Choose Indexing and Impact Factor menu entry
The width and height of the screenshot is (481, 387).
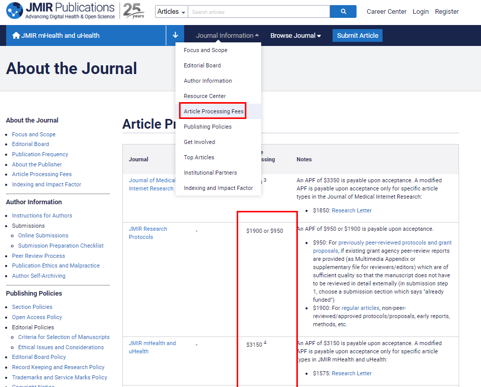(x=218, y=188)
